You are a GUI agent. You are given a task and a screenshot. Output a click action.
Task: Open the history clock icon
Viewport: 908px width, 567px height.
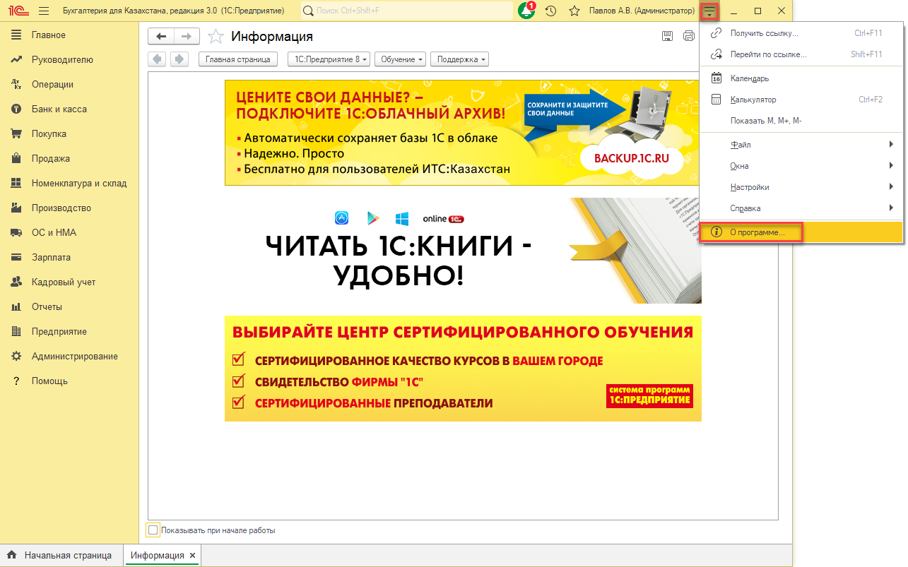pyautogui.click(x=551, y=11)
